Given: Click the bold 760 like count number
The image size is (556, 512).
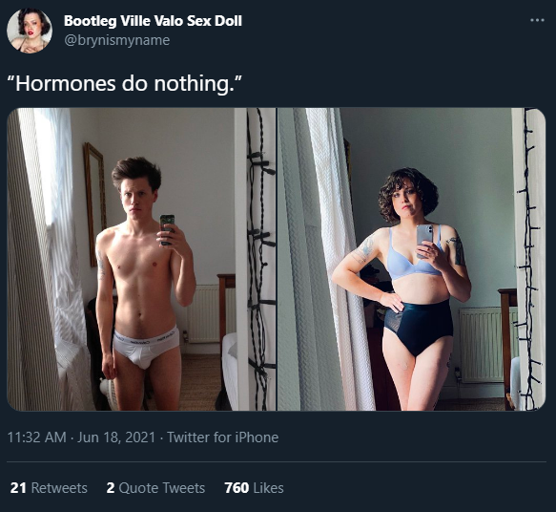Looking at the screenshot, I should click(237, 488).
